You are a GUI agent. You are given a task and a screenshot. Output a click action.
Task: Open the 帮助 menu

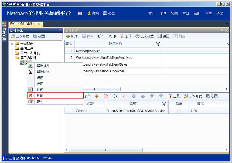point(197,13)
